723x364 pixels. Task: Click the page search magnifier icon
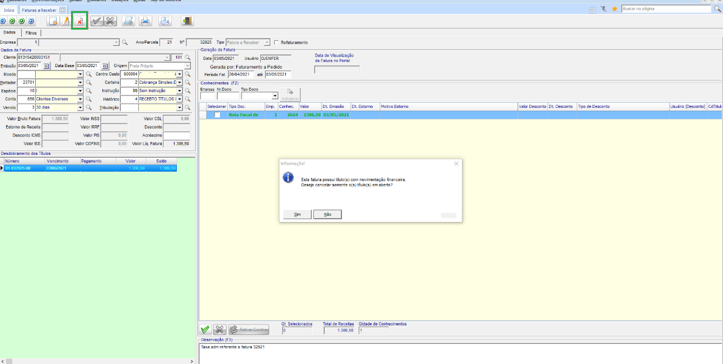(717, 9)
